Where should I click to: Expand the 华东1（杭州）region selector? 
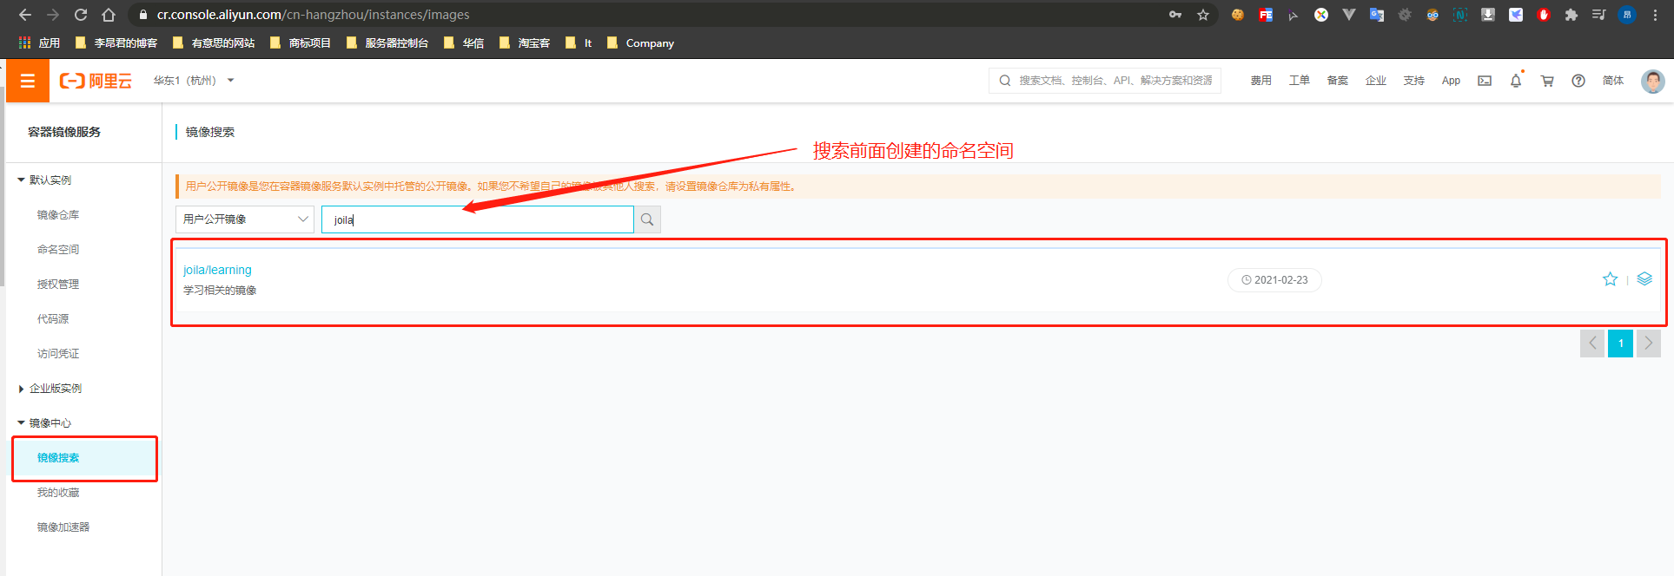pyautogui.click(x=194, y=81)
